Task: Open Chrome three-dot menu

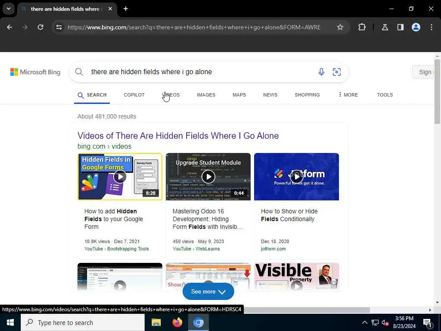Action: (432, 27)
